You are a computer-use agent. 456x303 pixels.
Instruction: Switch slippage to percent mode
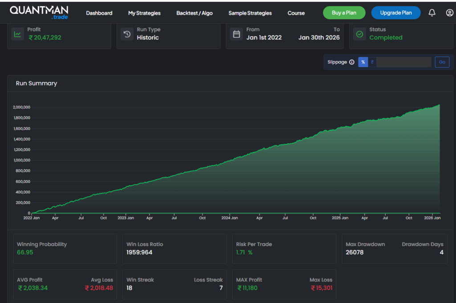click(363, 62)
